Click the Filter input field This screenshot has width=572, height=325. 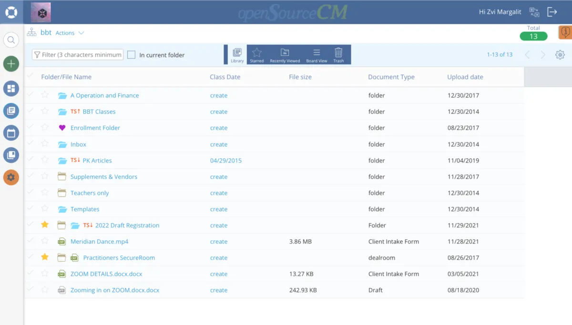point(78,55)
